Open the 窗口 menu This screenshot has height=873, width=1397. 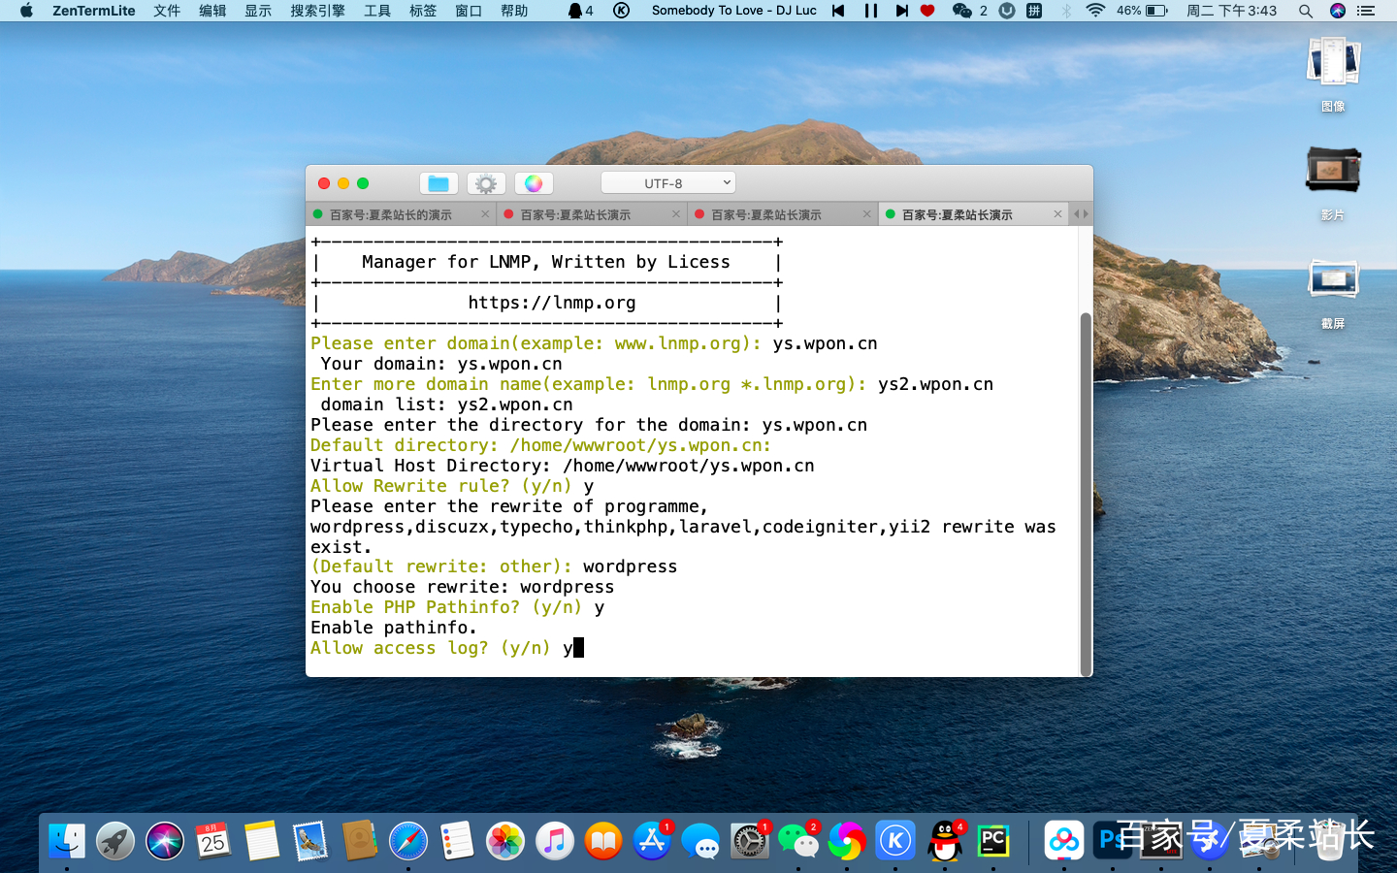[469, 11]
